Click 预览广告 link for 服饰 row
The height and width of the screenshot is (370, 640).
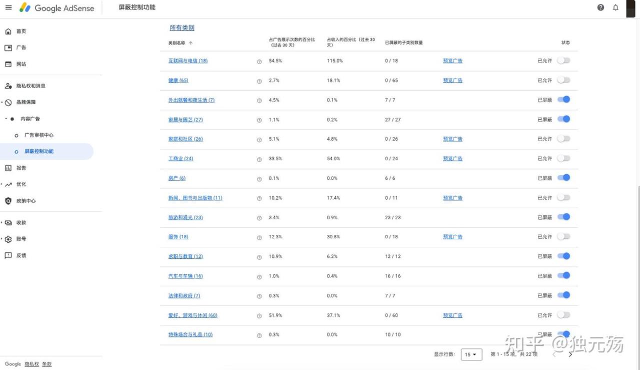click(x=452, y=237)
